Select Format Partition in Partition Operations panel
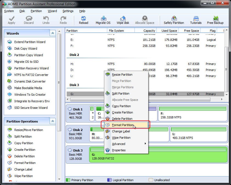The height and width of the screenshot is (185, 231). coord(21,163)
